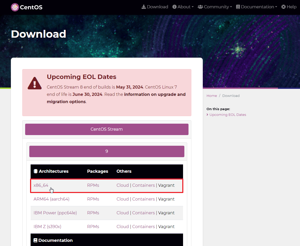Open RPMs for x86_64
Image resolution: width=300 pixels, height=246 pixels.
[x=93, y=185]
